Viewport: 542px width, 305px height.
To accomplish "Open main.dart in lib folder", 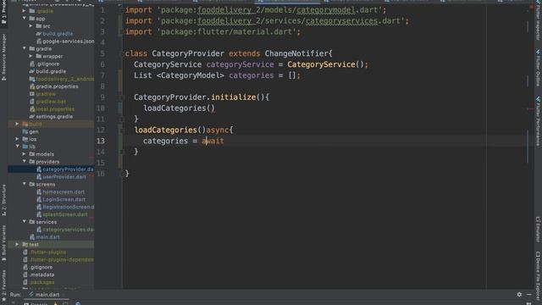I will click(47, 237).
